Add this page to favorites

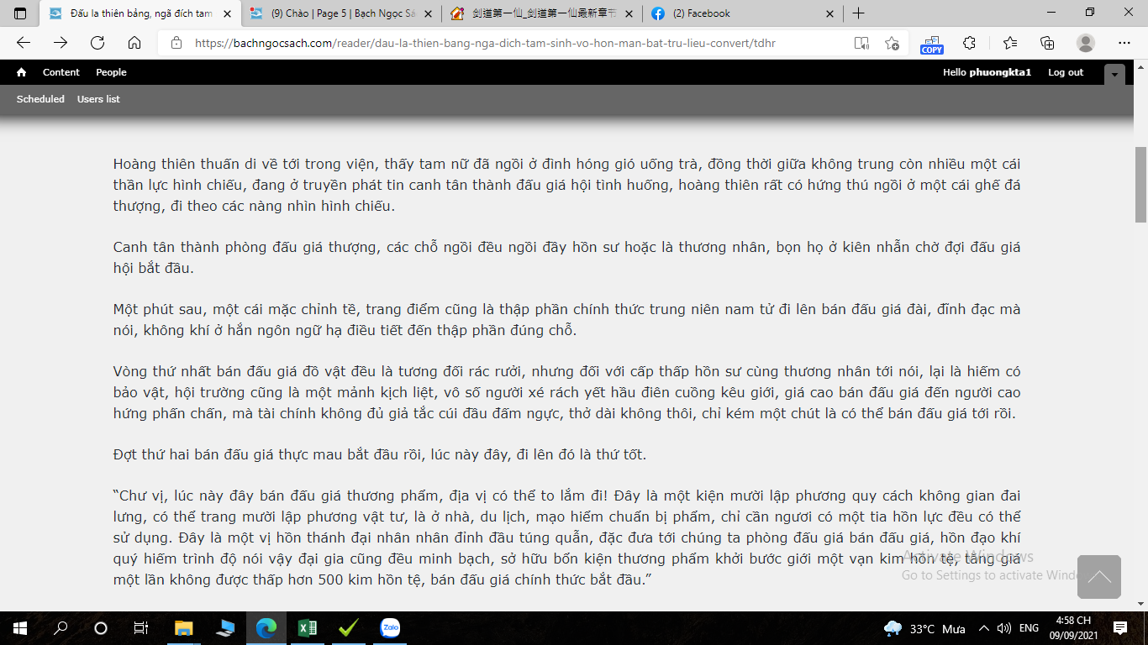(x=892, y=43)
